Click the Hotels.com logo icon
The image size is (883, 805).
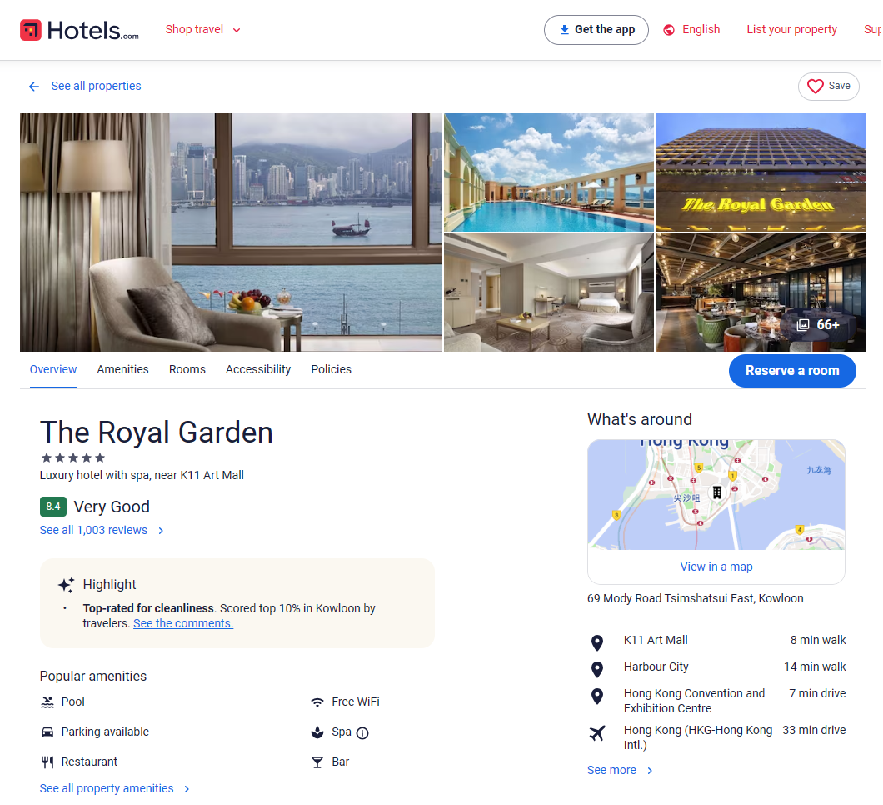pos(31,30)
